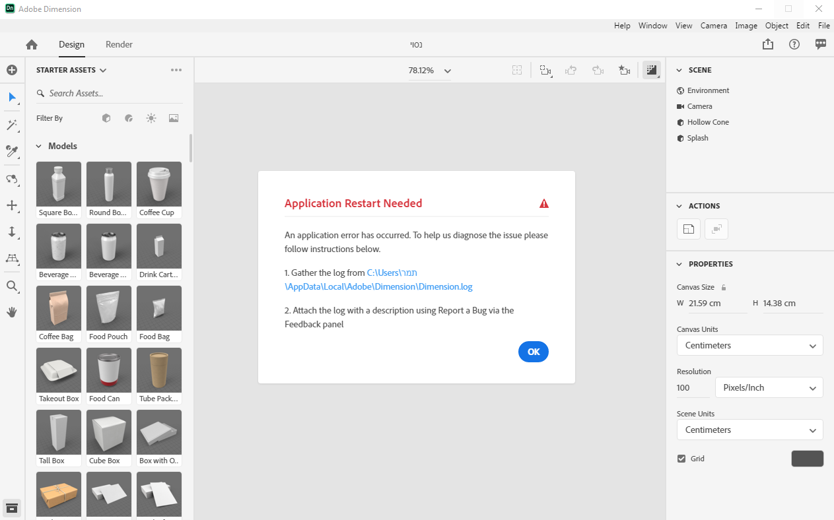This screenshot has height=520, width=834.
Task: Click the assets panel scrollbar
Action: (x=191, y=148)
